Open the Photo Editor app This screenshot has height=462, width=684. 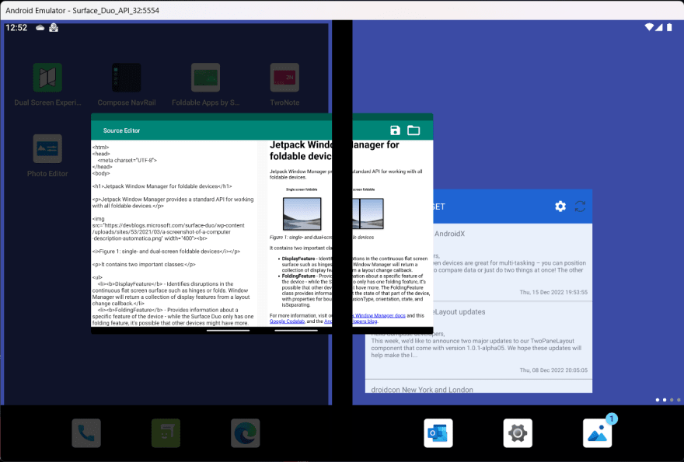[47, 148]
